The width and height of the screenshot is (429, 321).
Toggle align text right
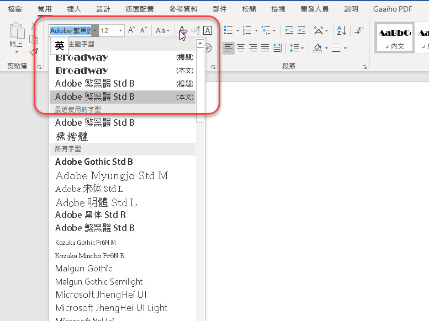click(253, 48)
